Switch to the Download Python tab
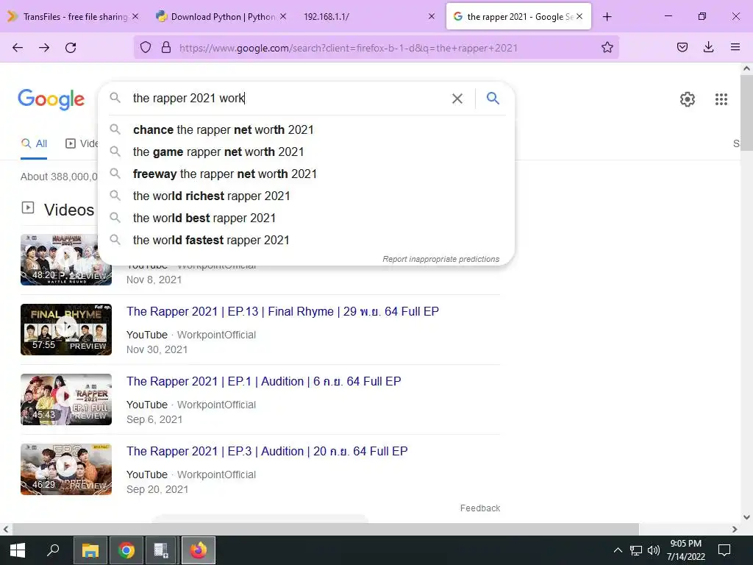Screen dimensions: 753x565 (x=222, y=17)
